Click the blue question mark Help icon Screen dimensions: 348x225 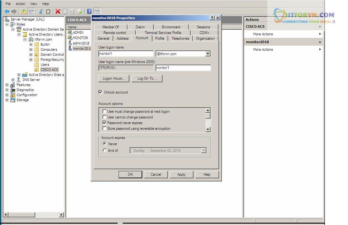tap(89, 11)
